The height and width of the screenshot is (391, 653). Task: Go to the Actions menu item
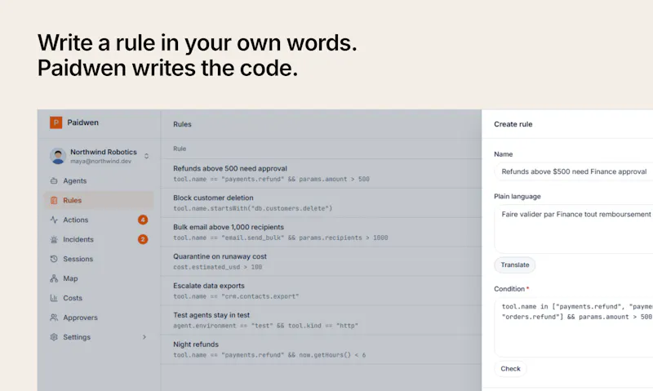[x=99, y=220]
